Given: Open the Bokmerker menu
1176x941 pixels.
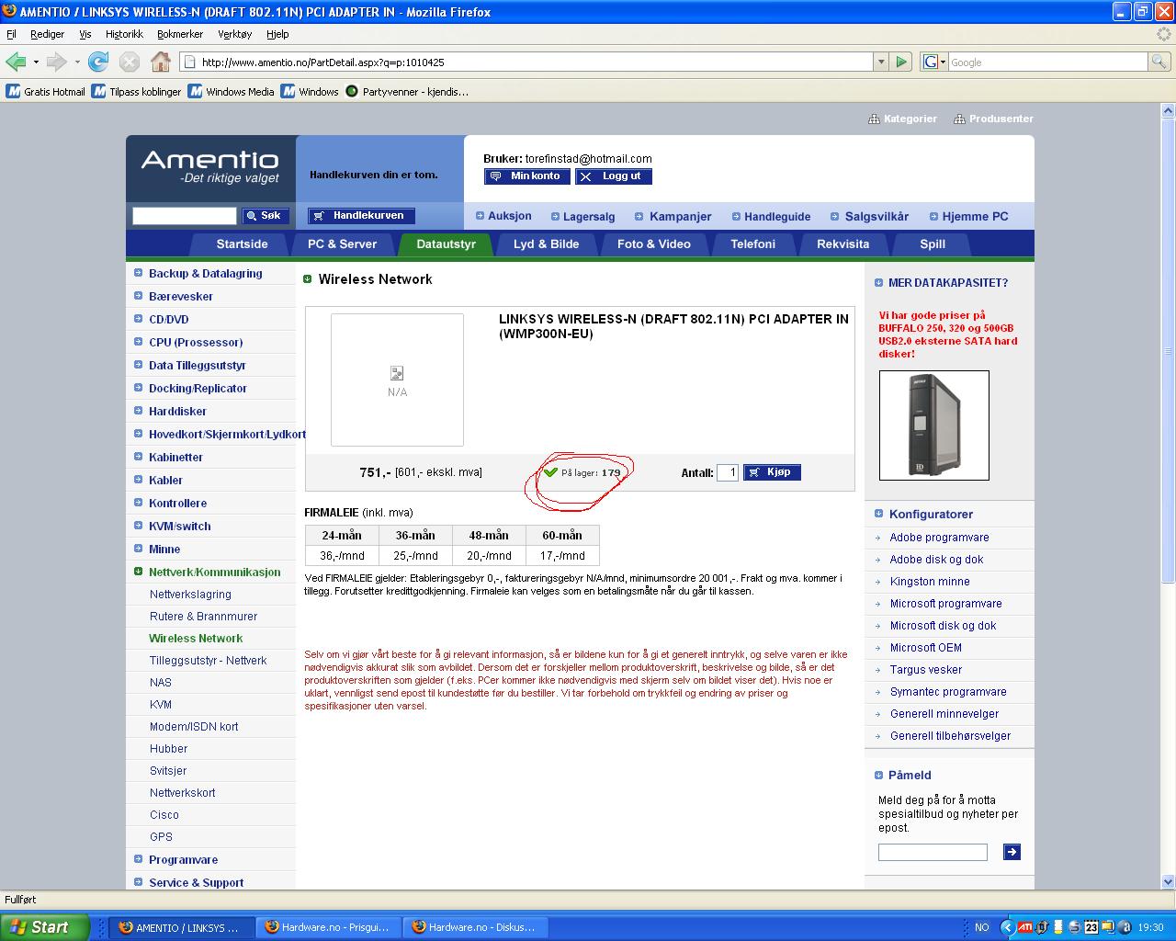Looking at the screenshot, I should [x=180, y=33].
